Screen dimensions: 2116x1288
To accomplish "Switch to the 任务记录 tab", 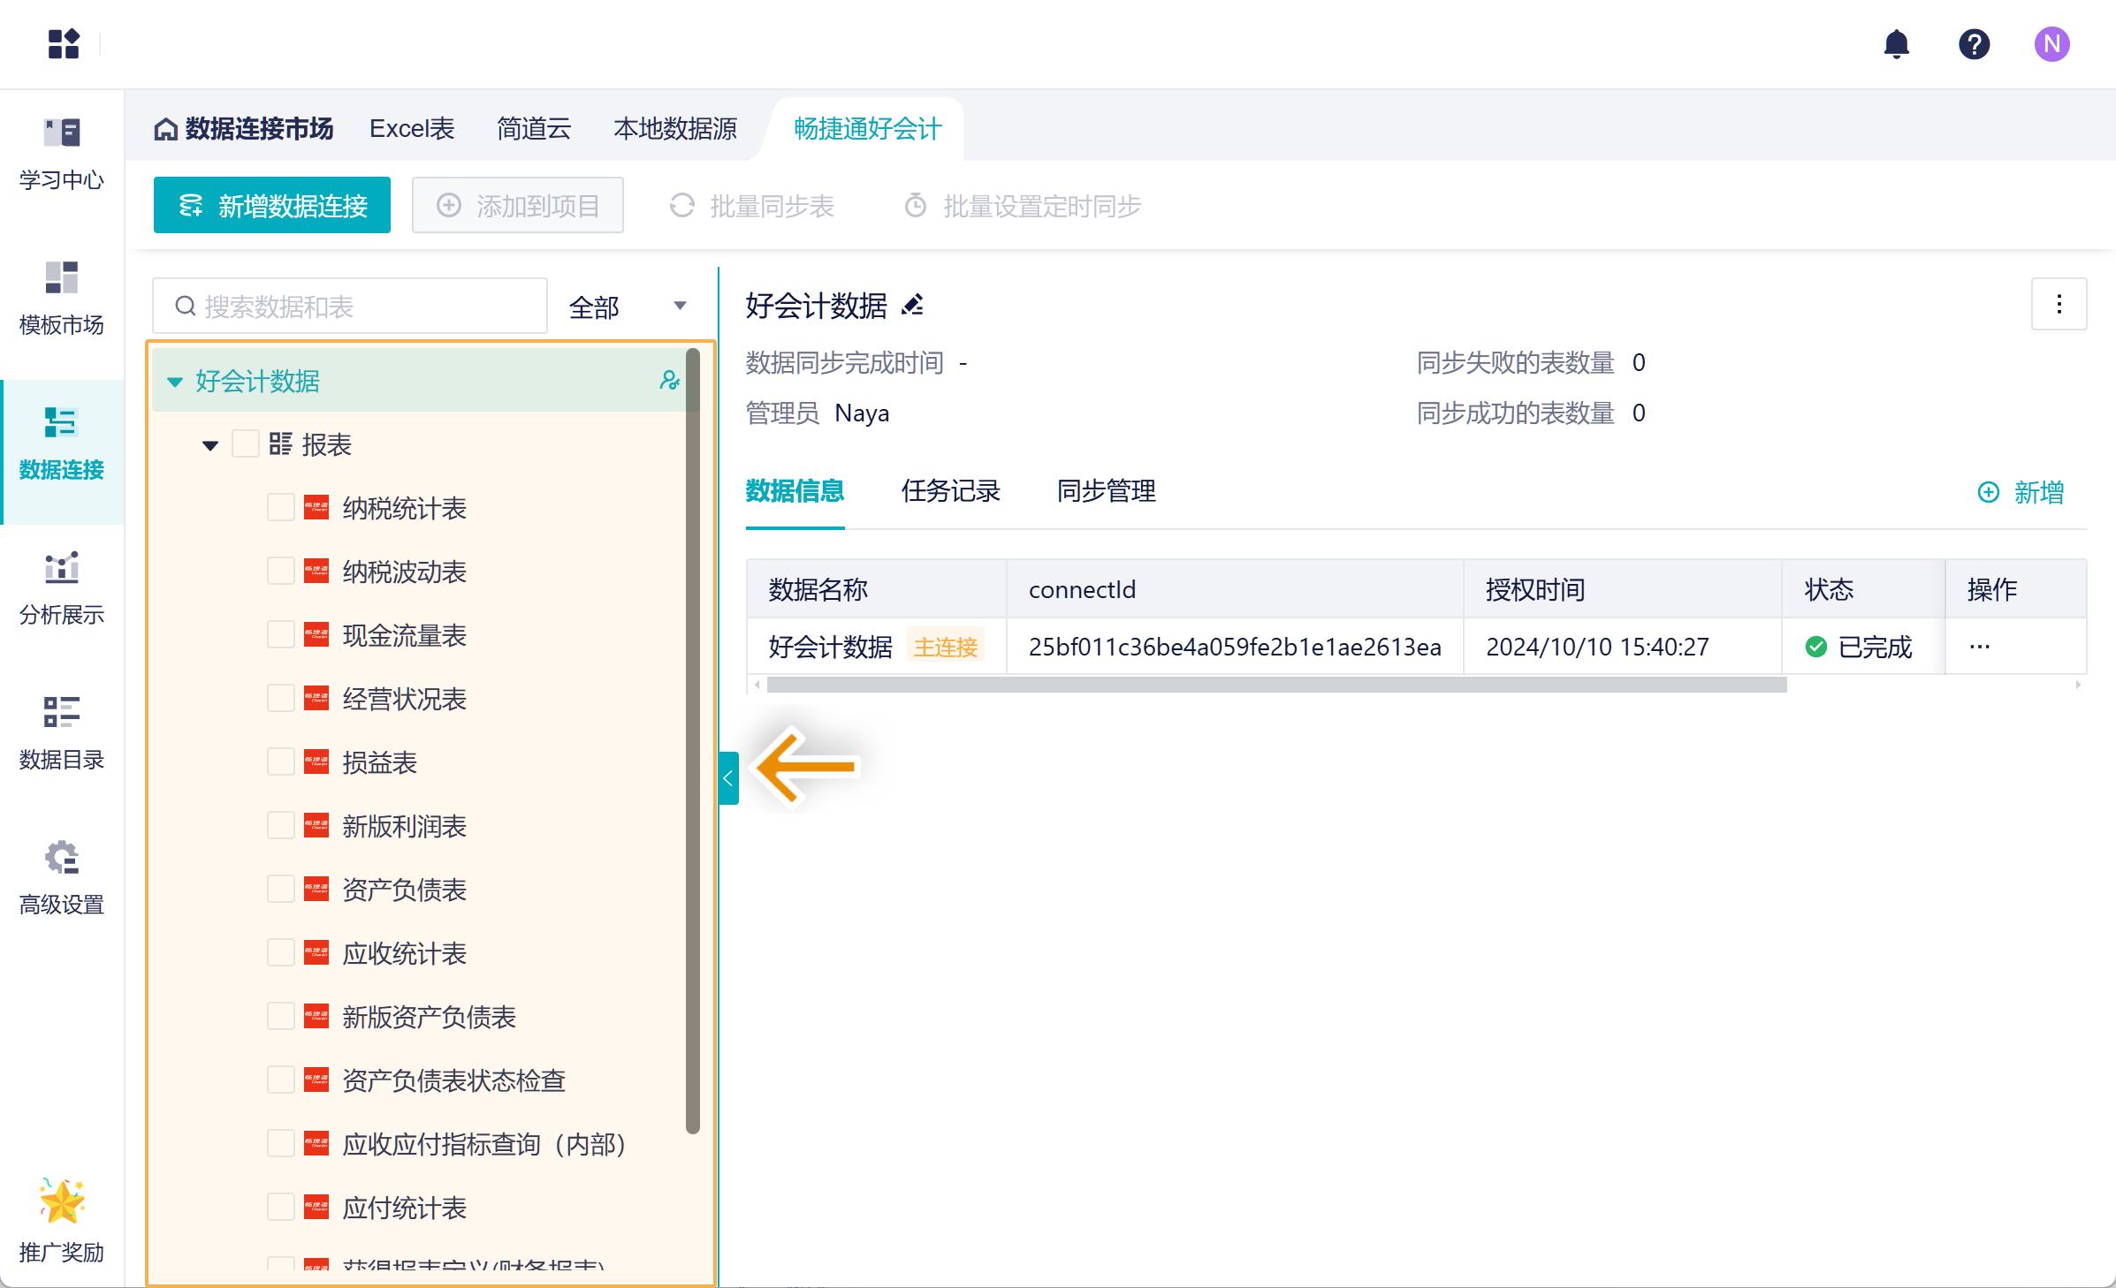I will [x=950, y=491].
